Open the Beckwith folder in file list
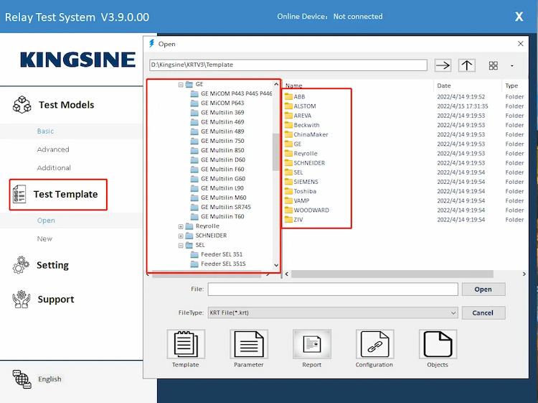538x403 pixels. (302, 125)
